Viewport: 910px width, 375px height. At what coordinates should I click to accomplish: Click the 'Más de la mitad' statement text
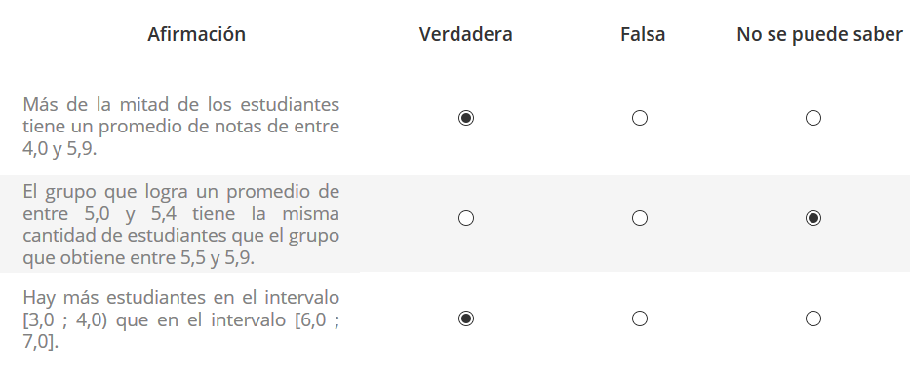pyautogui.click(x=181, y=127)
